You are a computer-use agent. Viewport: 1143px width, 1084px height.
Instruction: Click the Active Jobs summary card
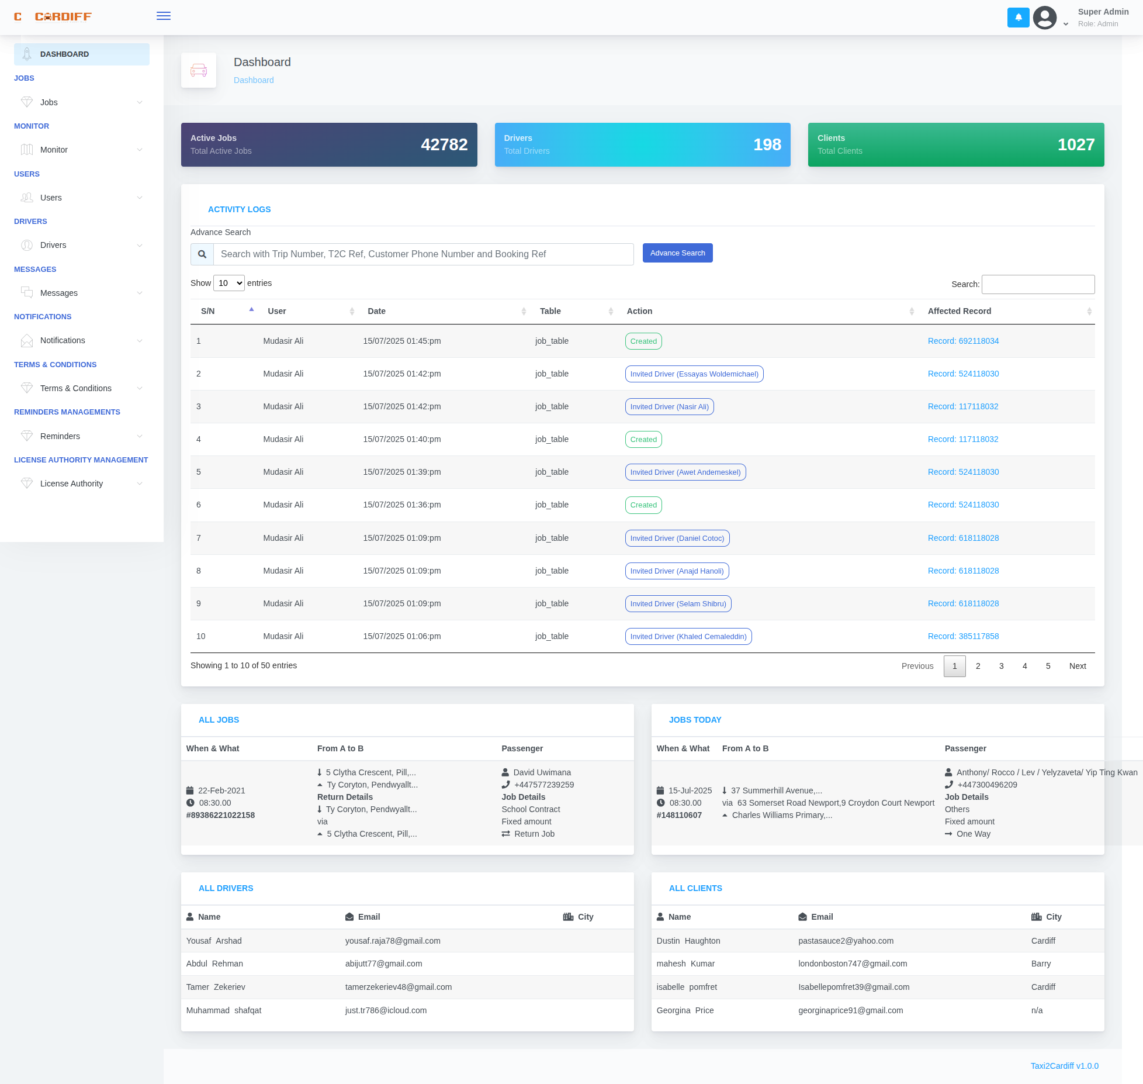(329, 144)
